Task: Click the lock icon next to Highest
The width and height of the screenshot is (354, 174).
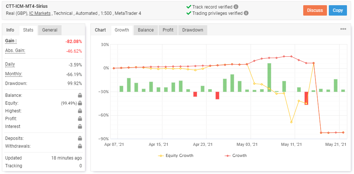Action: pyautogui.click(x=80, y=111)
